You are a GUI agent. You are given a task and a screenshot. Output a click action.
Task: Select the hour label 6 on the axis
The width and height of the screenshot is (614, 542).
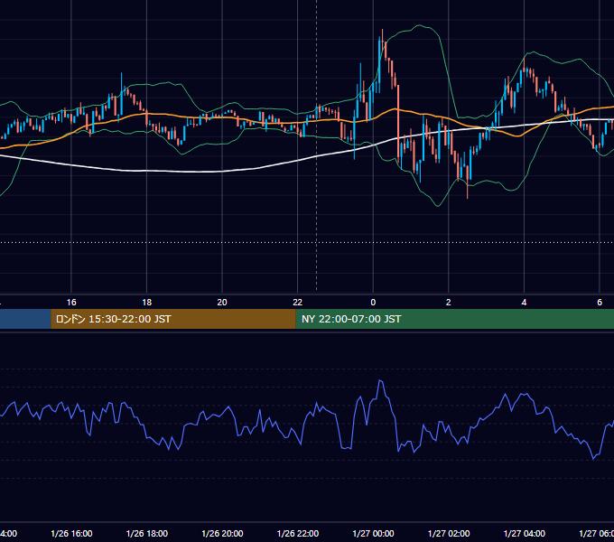pyautogui.click(x=600, y=302)
